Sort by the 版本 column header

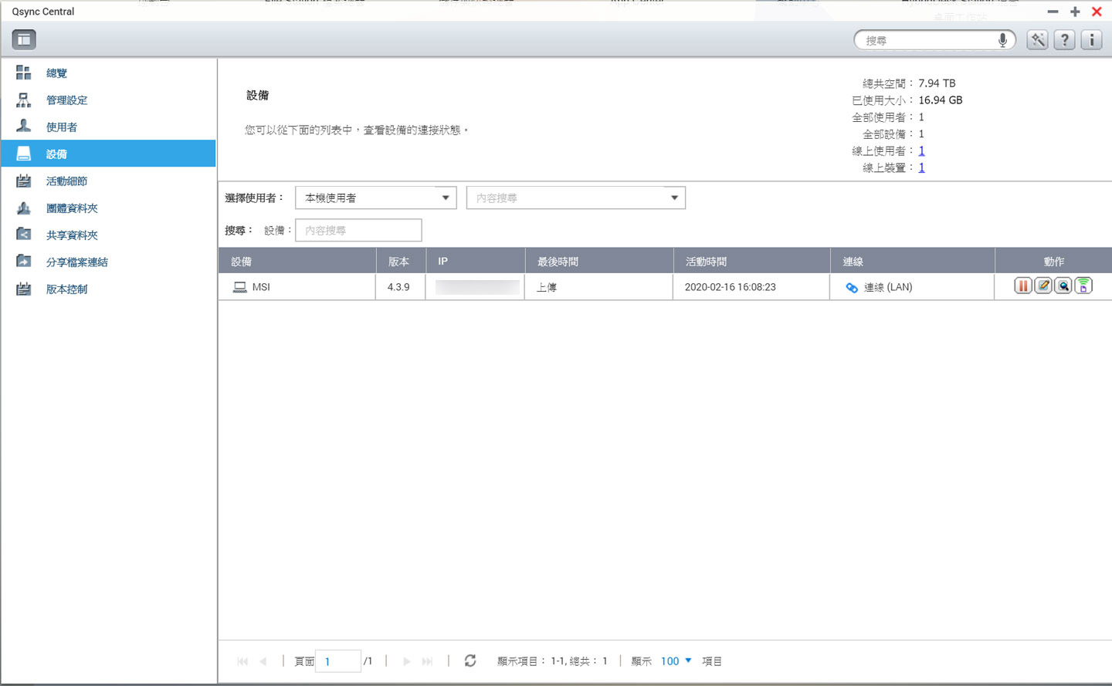(x=400, y=261)
